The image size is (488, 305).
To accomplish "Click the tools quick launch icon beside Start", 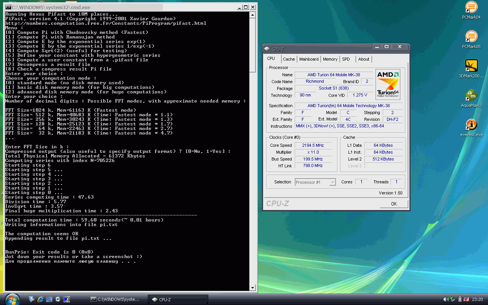I will [x=32, y=299].
